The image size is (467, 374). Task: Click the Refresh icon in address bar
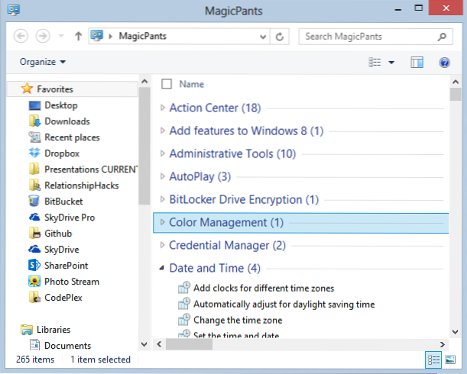(x=280, y=36)
